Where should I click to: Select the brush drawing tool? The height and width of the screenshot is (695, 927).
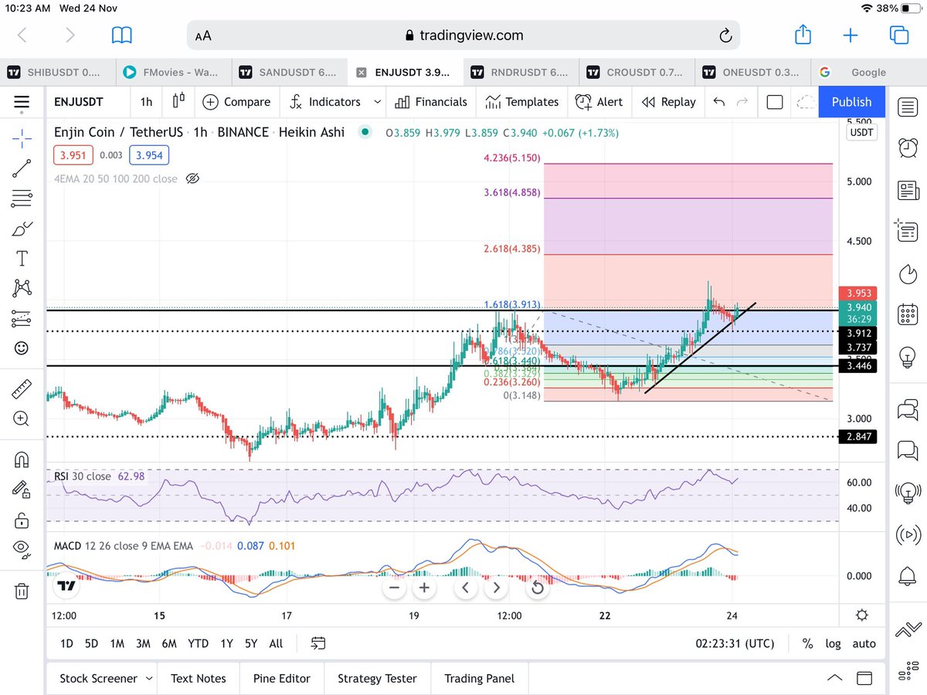tap(22, 229)
